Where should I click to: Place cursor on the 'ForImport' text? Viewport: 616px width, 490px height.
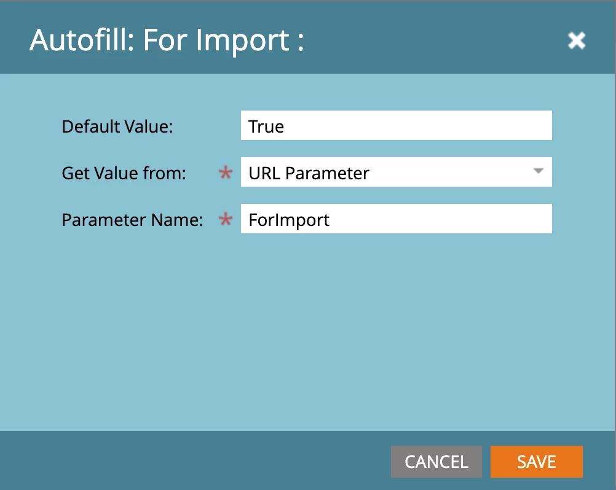289,220
